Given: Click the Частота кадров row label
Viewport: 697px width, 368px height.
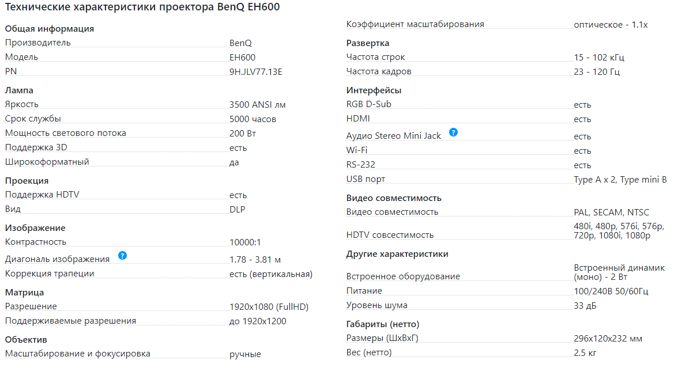Looking at the screenshot, I should (x=379, y=71).
